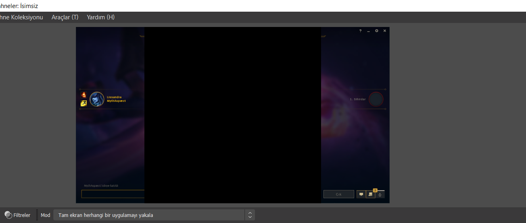Click the Lissandra champion portrait
The width and height of the screenshot is (526, 223).
click(x=97, y=99)
